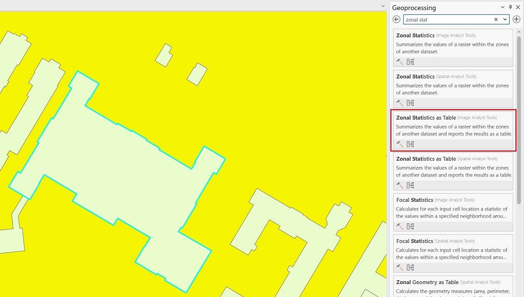Click model icon under Image Analyst Focal Statistics
The image size is (524, 297).
(x=410, y=226)
